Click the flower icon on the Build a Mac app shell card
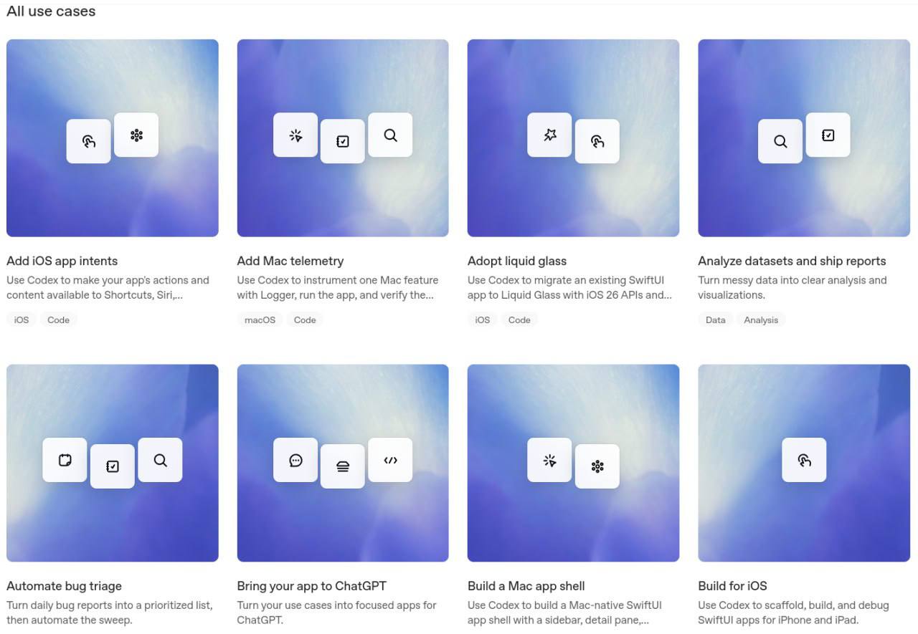Image resolution: width=918 pixels, height=634 pixels. [597, 466]
